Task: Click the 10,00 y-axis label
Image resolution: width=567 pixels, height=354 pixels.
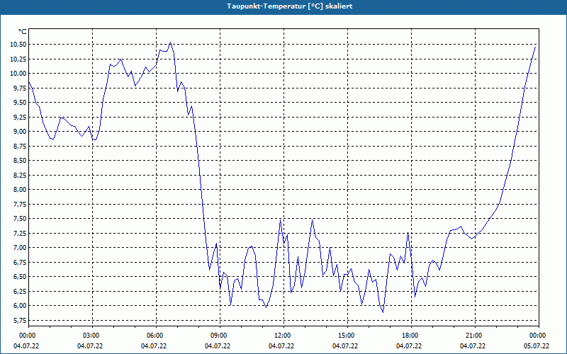Action: (x=18, y=74)
